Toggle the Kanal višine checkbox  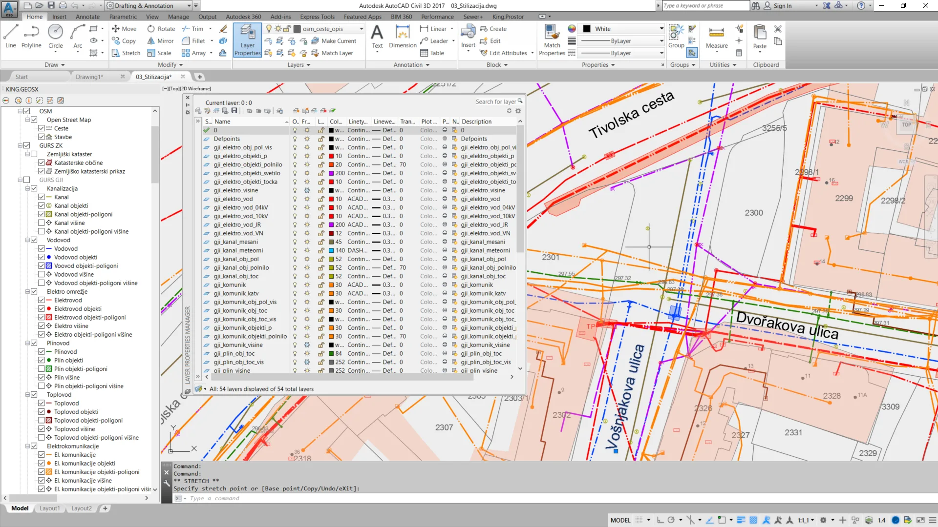click(x=42, y=223)
